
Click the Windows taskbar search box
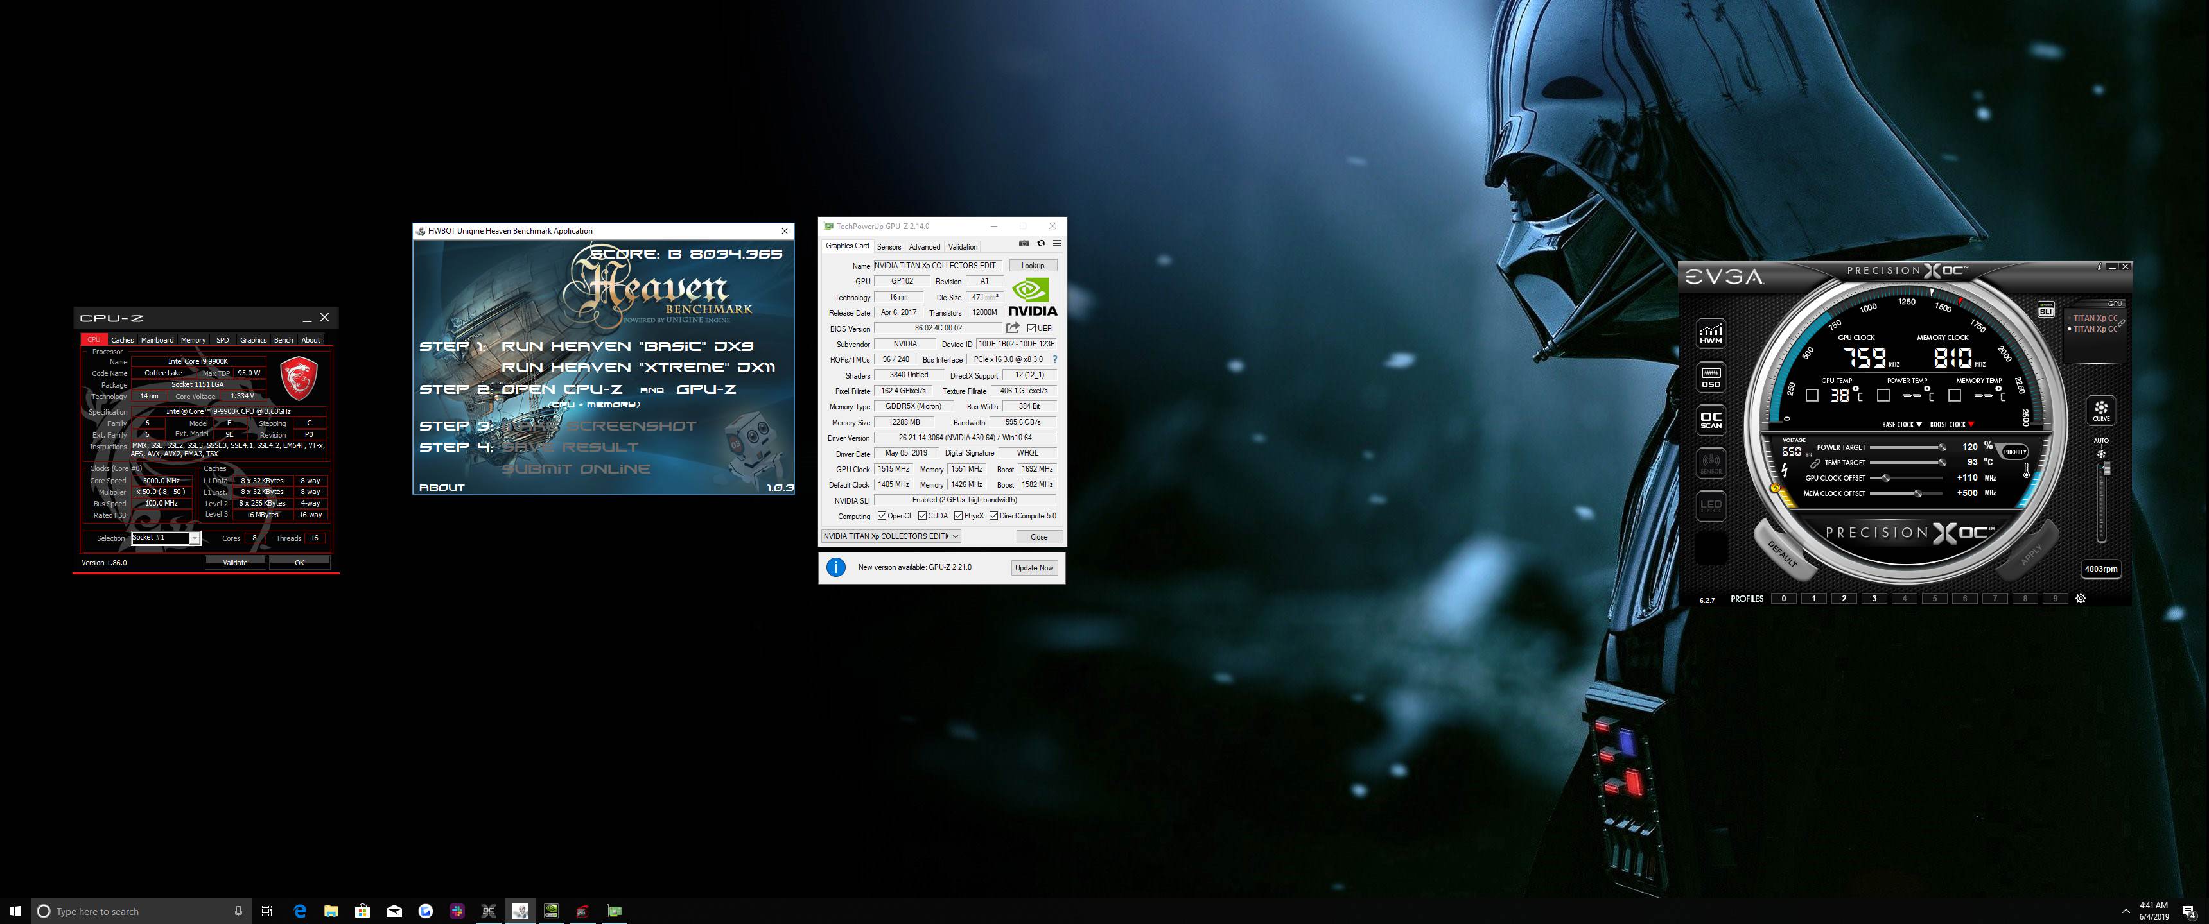click(141, 911)
